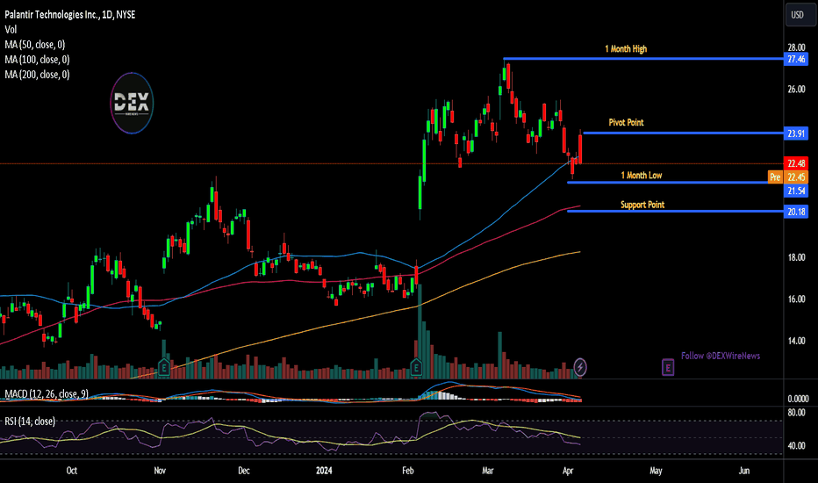The height and width of the screenshot is (483, 818).
Task: Click the Support Point annotation text
Action: click(x=642, y=205)
